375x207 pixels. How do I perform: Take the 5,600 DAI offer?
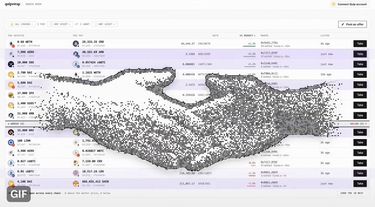coord(360,84)
